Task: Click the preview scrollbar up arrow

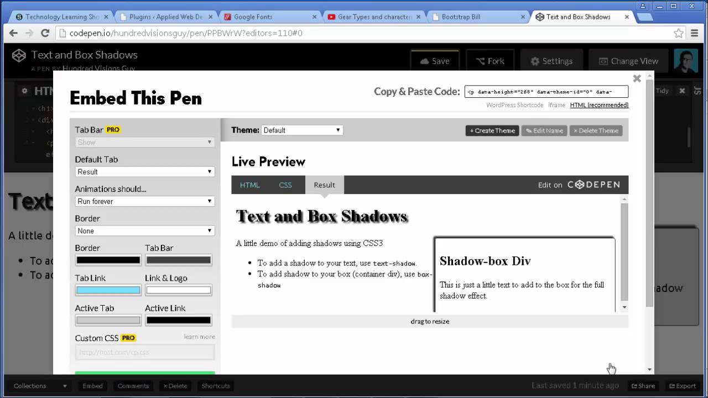Action: (x=624, y=199)
